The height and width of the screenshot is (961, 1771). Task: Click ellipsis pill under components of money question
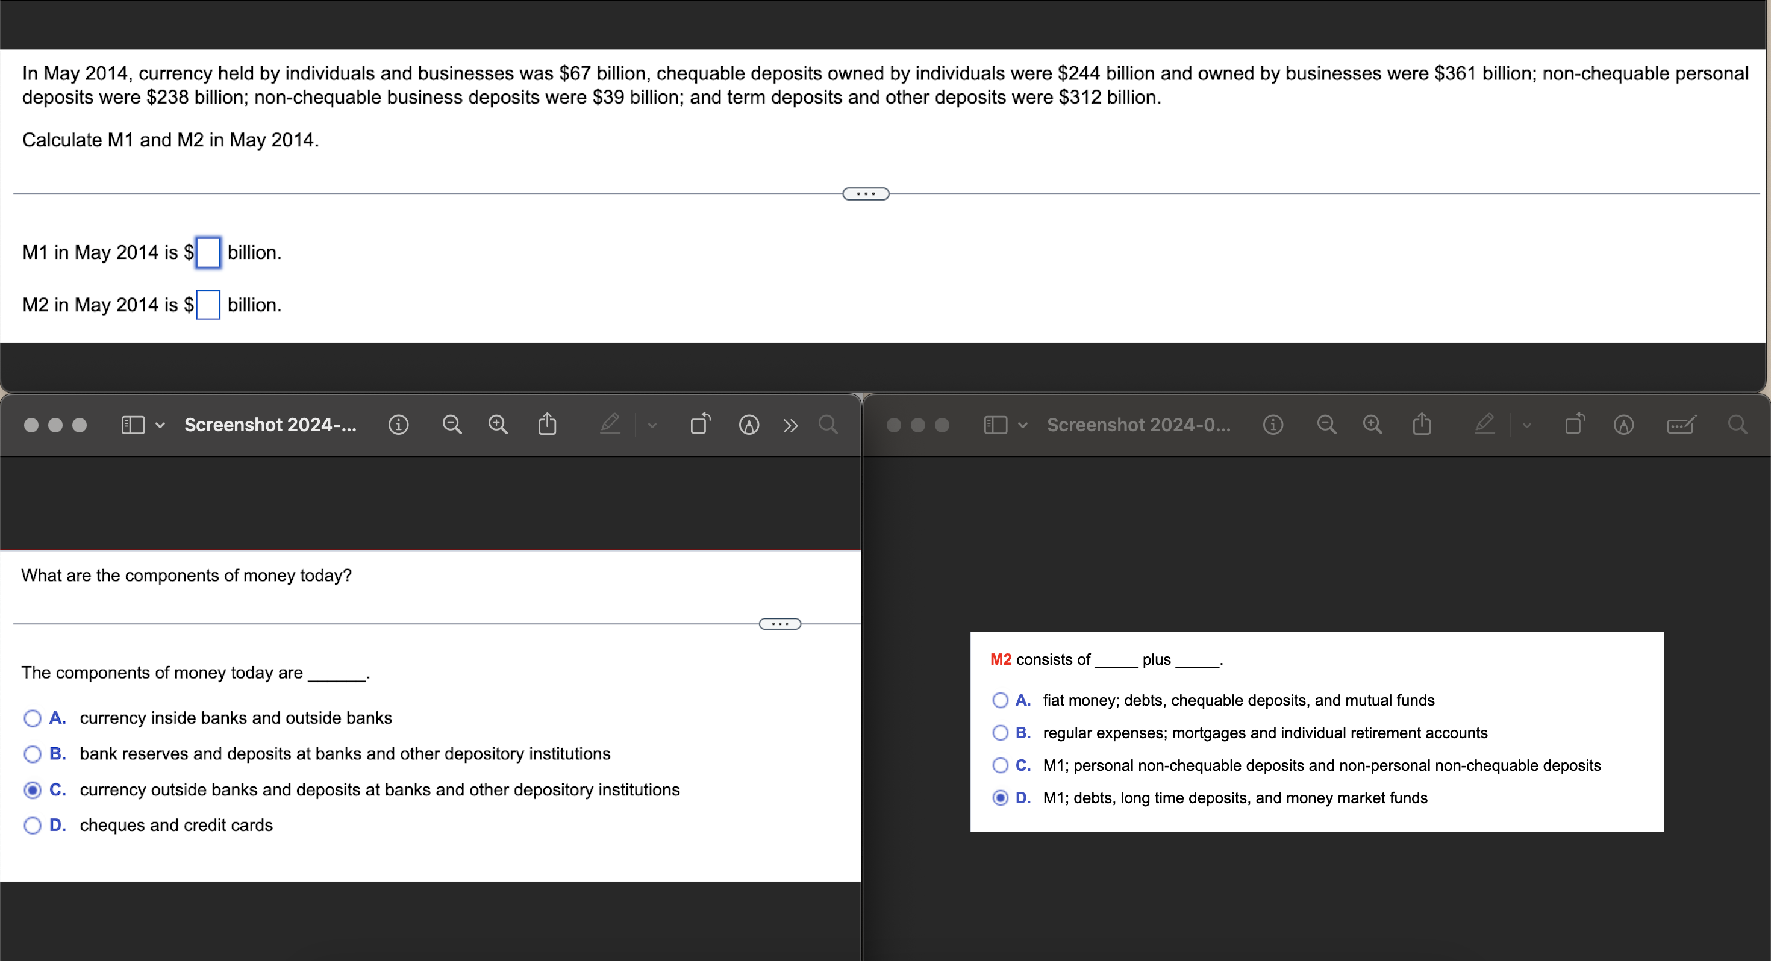click(x=779, y=624)
